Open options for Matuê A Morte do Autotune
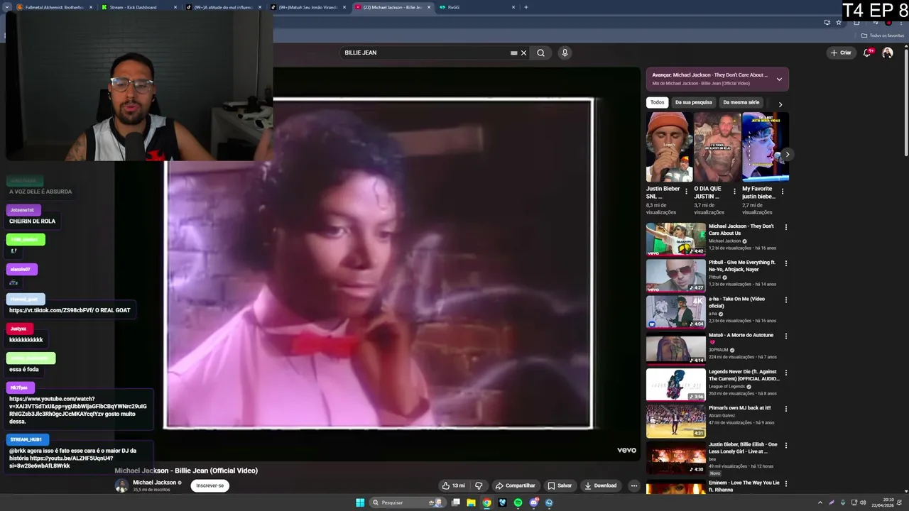This screenshot has width=909, height=511. (785, 336)
